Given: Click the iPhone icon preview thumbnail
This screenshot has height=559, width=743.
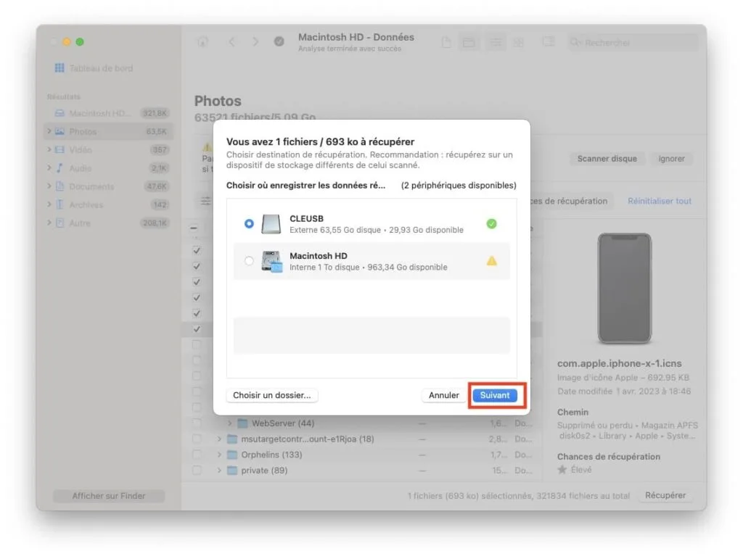Looking at the screenshot, I should pyautogui.click(x=624, y=288).
